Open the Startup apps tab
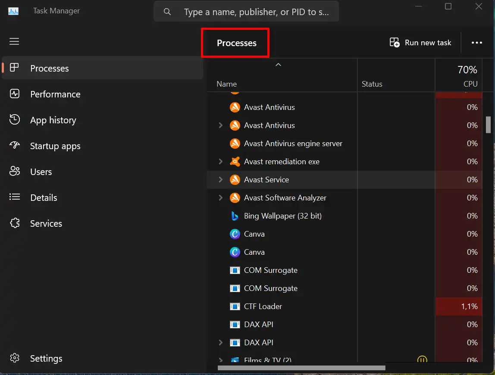Screen dimensions: 495x375 tap(102, 146)
